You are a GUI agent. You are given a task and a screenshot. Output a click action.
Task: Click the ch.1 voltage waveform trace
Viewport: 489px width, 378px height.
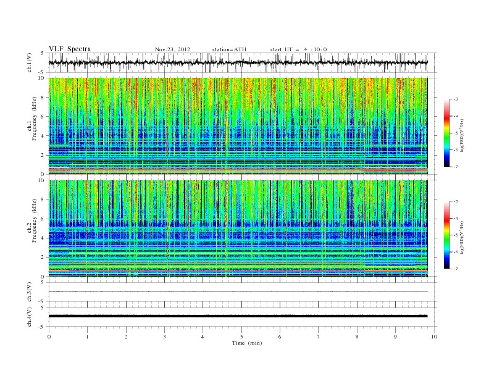(x=238, y=62)
